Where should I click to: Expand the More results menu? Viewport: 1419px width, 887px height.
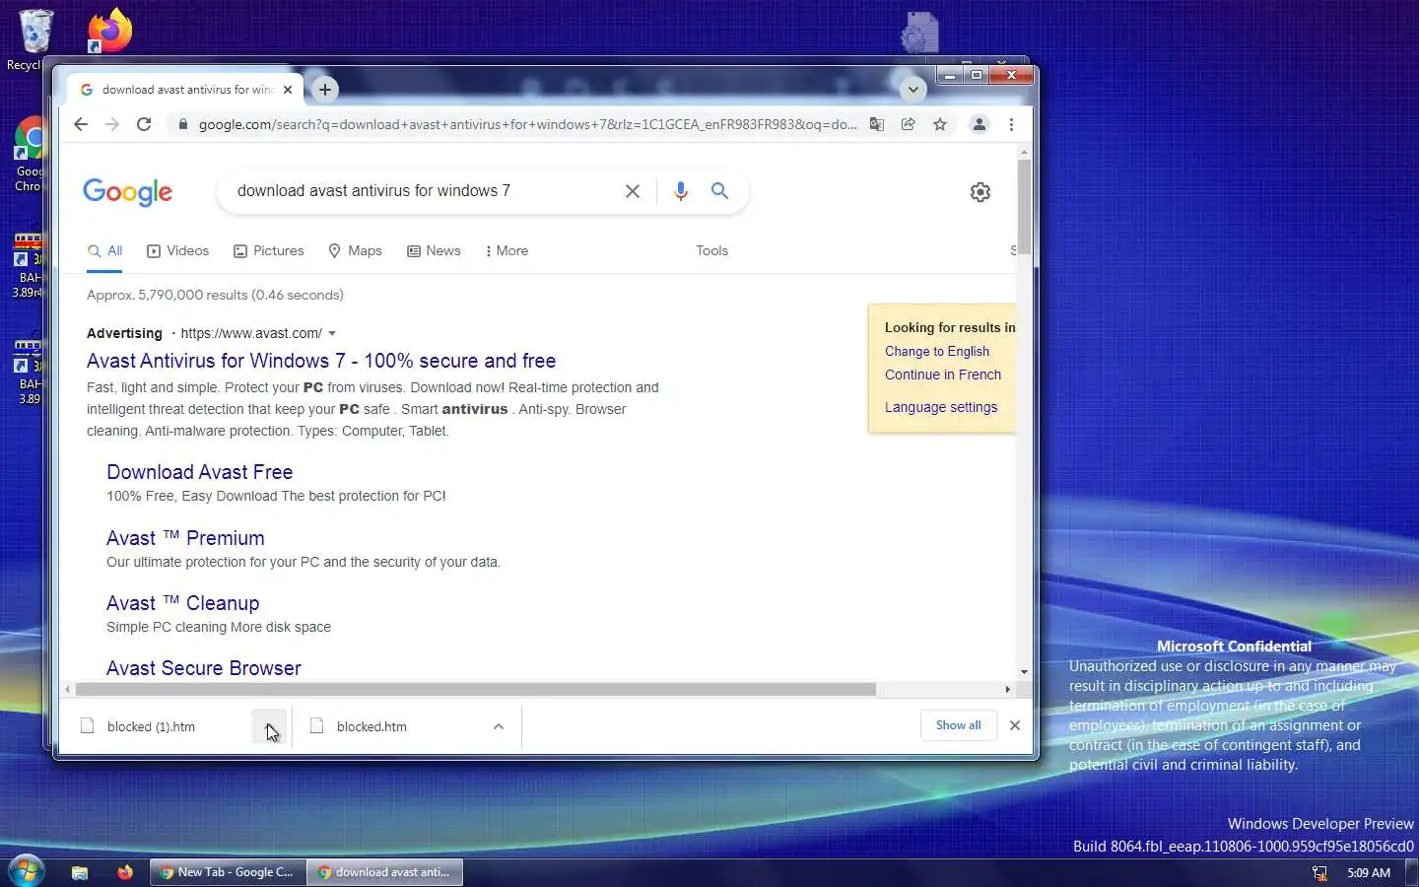coord(507,251)
